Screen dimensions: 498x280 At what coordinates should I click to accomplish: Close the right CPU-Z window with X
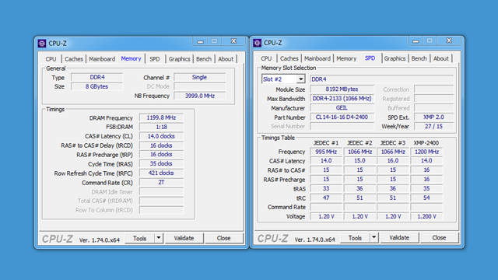coord(449,41)
